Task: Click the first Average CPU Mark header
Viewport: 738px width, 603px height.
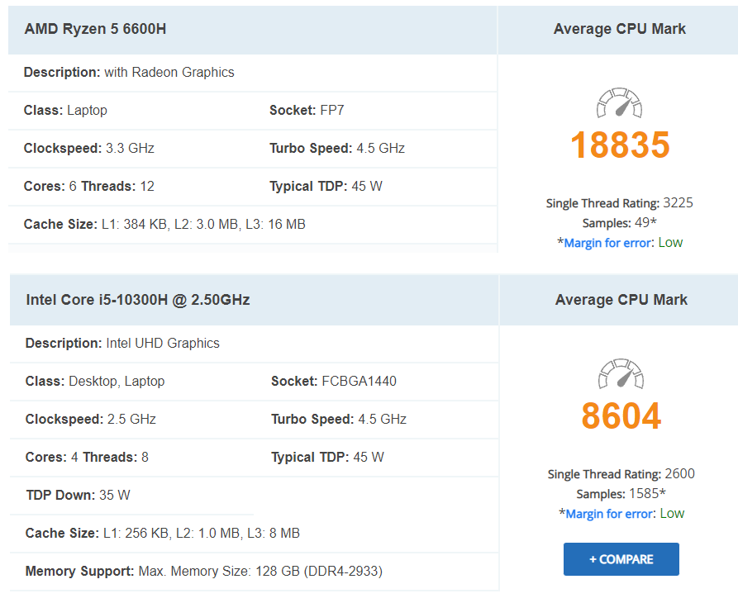Action: pyautogui.click(x=620, y=29)
